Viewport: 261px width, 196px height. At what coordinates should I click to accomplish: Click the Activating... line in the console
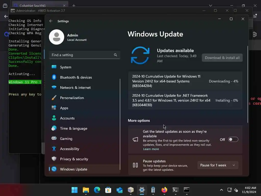point(22,74)
